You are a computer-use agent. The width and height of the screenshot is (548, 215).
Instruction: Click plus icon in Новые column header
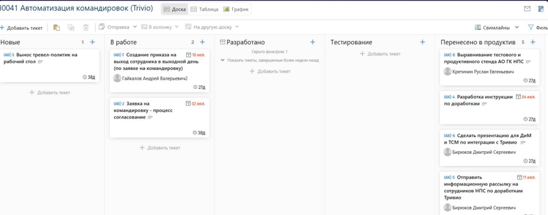click(x=92, y=42)
